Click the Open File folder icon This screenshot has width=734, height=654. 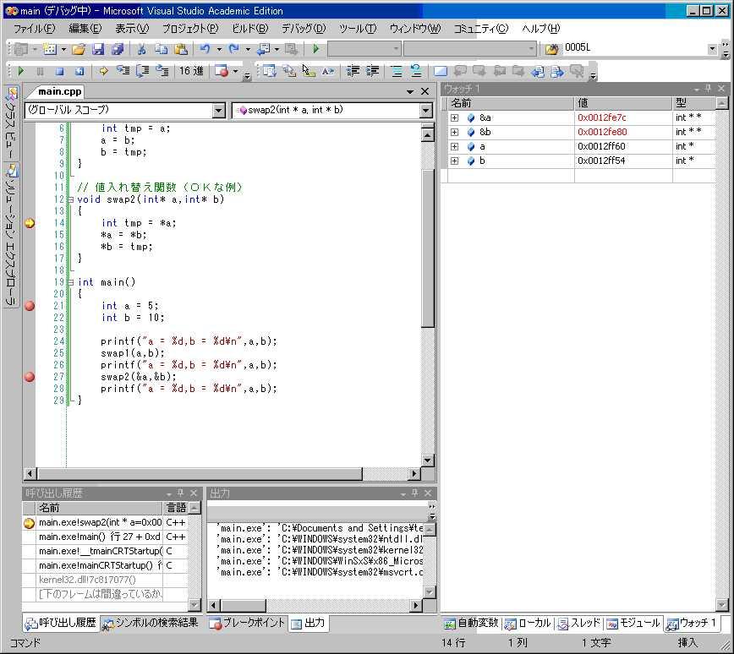click(x=79, y=49)
